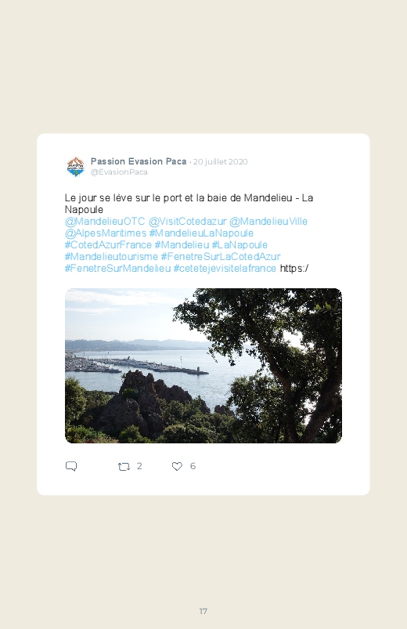This screenshot has width=407, height=629.
Task: Like the tweet with heart icon
Action: click(177, 466)
